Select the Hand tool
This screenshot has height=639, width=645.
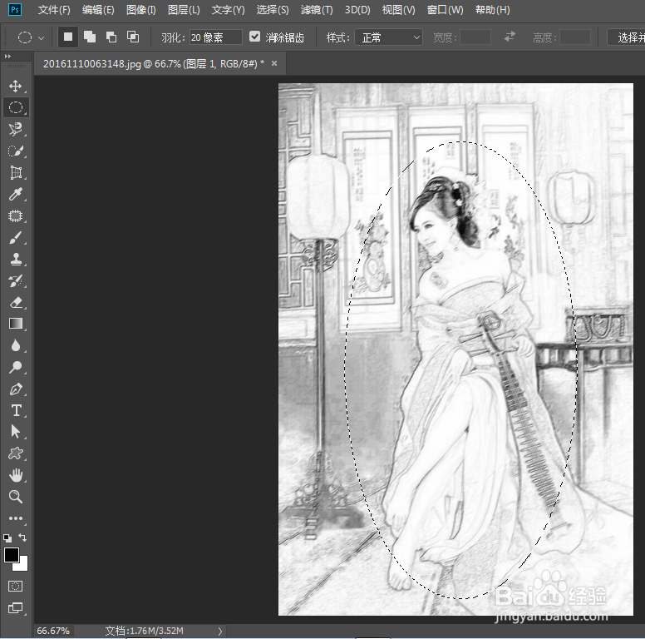pyautogui.click(x=16, y=475)
